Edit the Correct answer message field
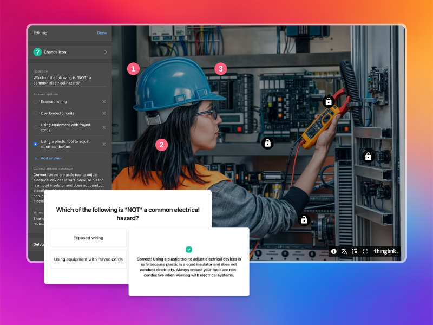 [70, 188]
